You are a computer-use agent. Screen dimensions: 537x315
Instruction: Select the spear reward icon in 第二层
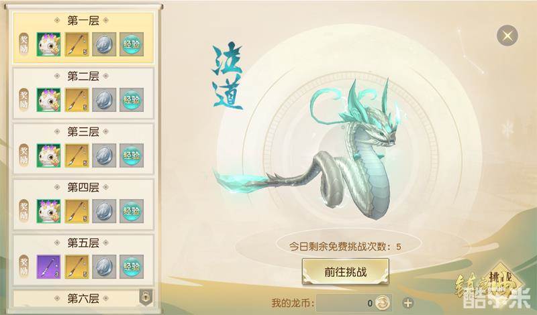pos(77,100)
